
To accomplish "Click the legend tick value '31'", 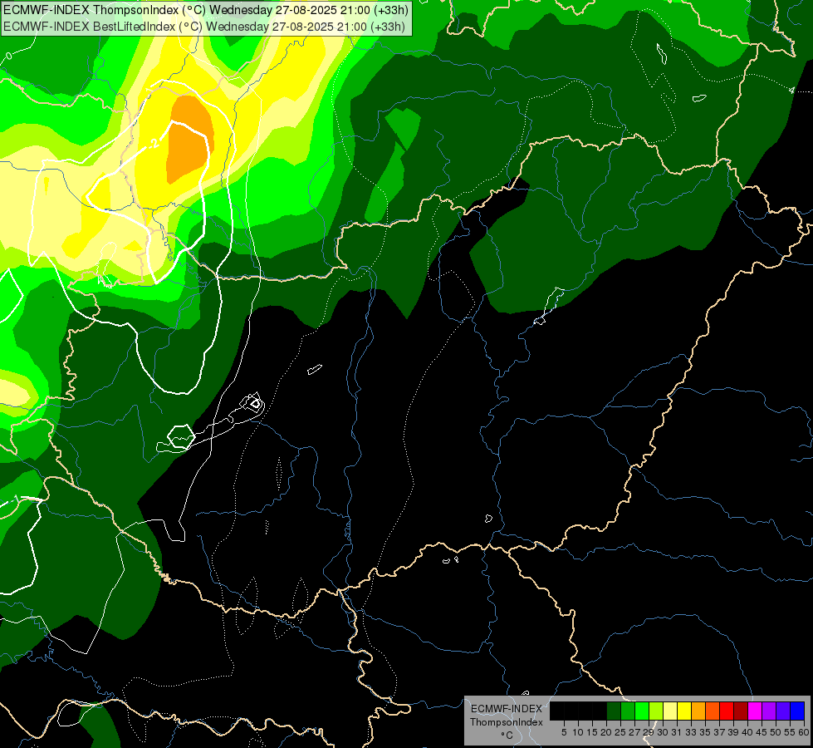I will 677,732.
